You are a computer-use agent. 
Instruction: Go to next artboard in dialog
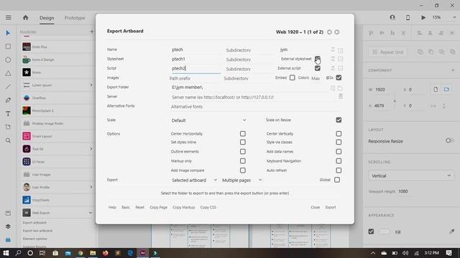337,32
